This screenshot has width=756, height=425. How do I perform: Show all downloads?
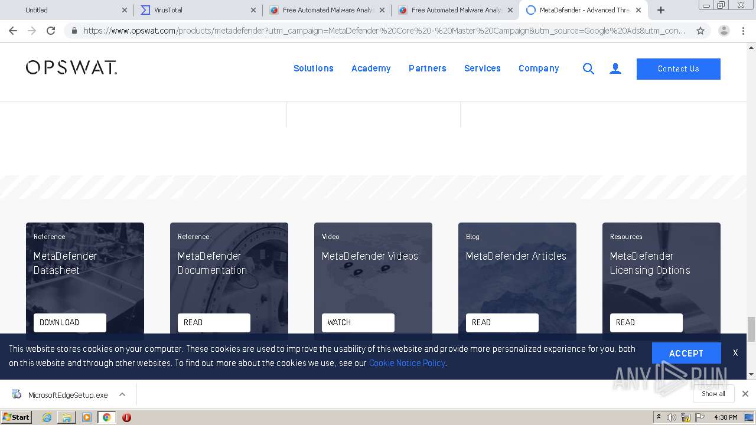click(713, 394)
